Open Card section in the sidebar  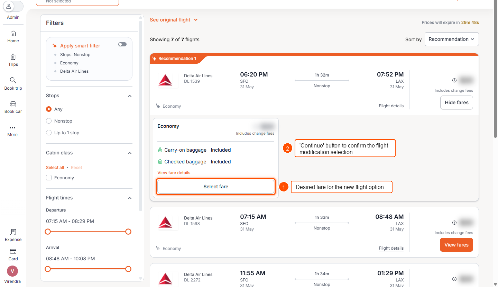coord(13,254)
